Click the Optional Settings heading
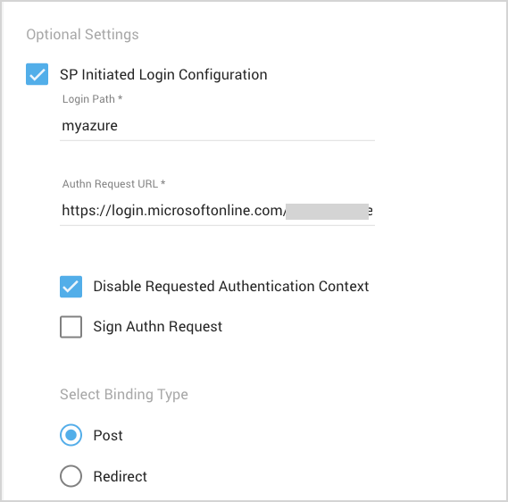Image resolution: width=508 pixels, height=502 pixels. (82, 34)
